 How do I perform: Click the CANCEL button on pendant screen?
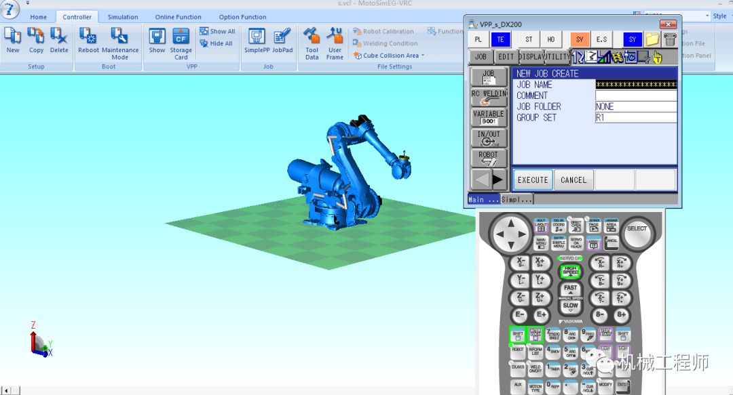574,180
